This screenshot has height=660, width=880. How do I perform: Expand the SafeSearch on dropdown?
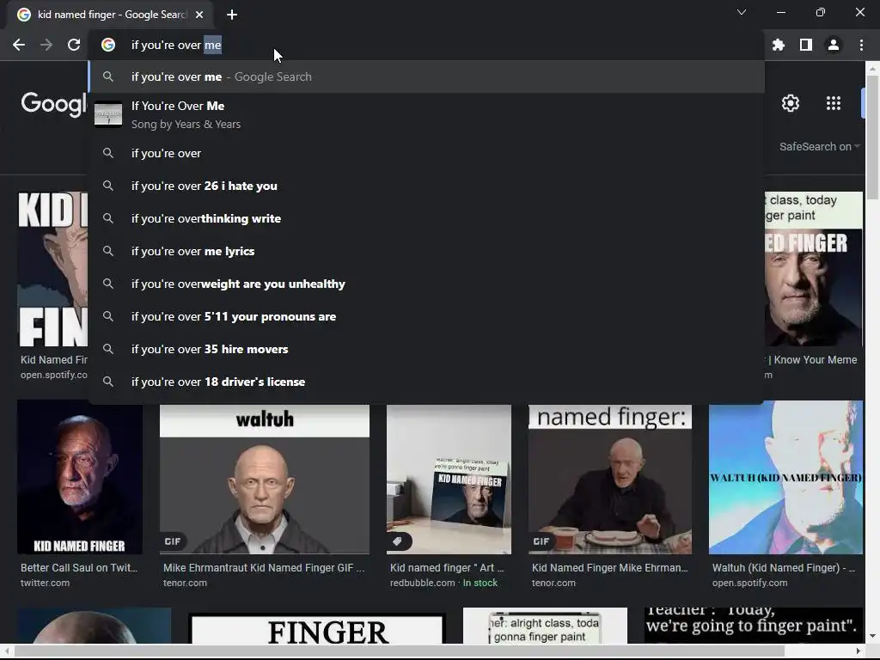tap(819, 146)
